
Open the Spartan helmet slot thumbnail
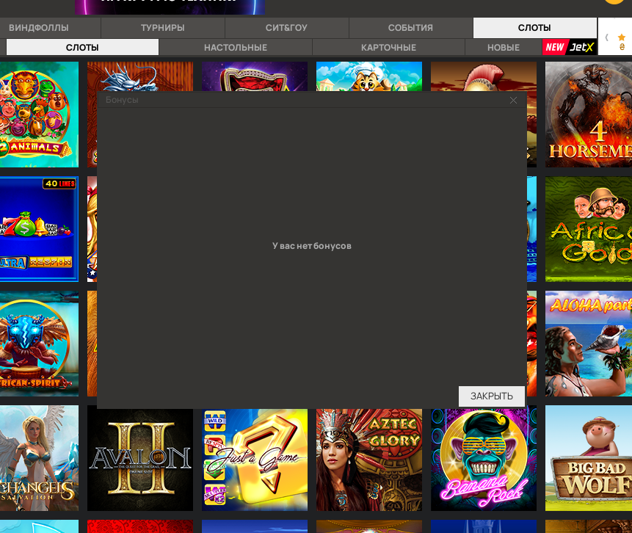484,76
